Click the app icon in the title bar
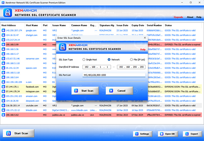Screen dimensions: 204x141 [x=3, y=3]
